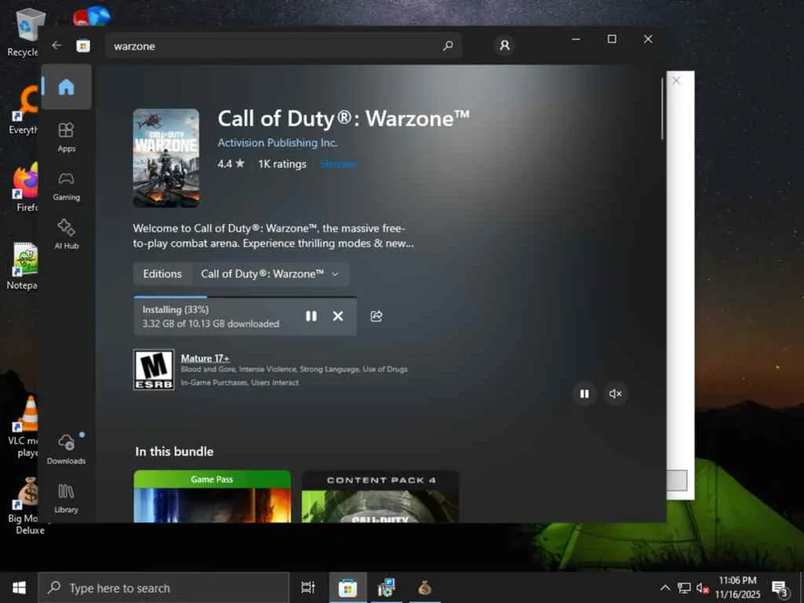
Task: Click the network tray icon
Action: [684, 587]
